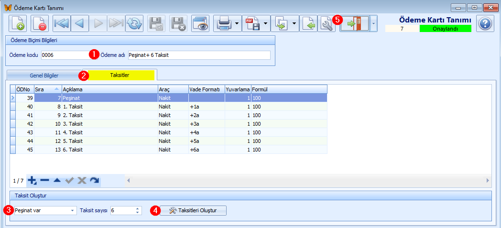Select the Taksitler tab

click(120, 75)
